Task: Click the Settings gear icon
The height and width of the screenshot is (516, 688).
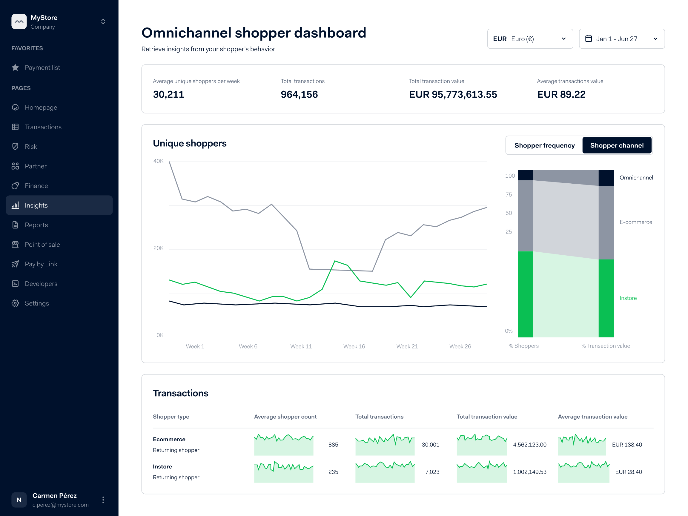Action: click(16, 303)
